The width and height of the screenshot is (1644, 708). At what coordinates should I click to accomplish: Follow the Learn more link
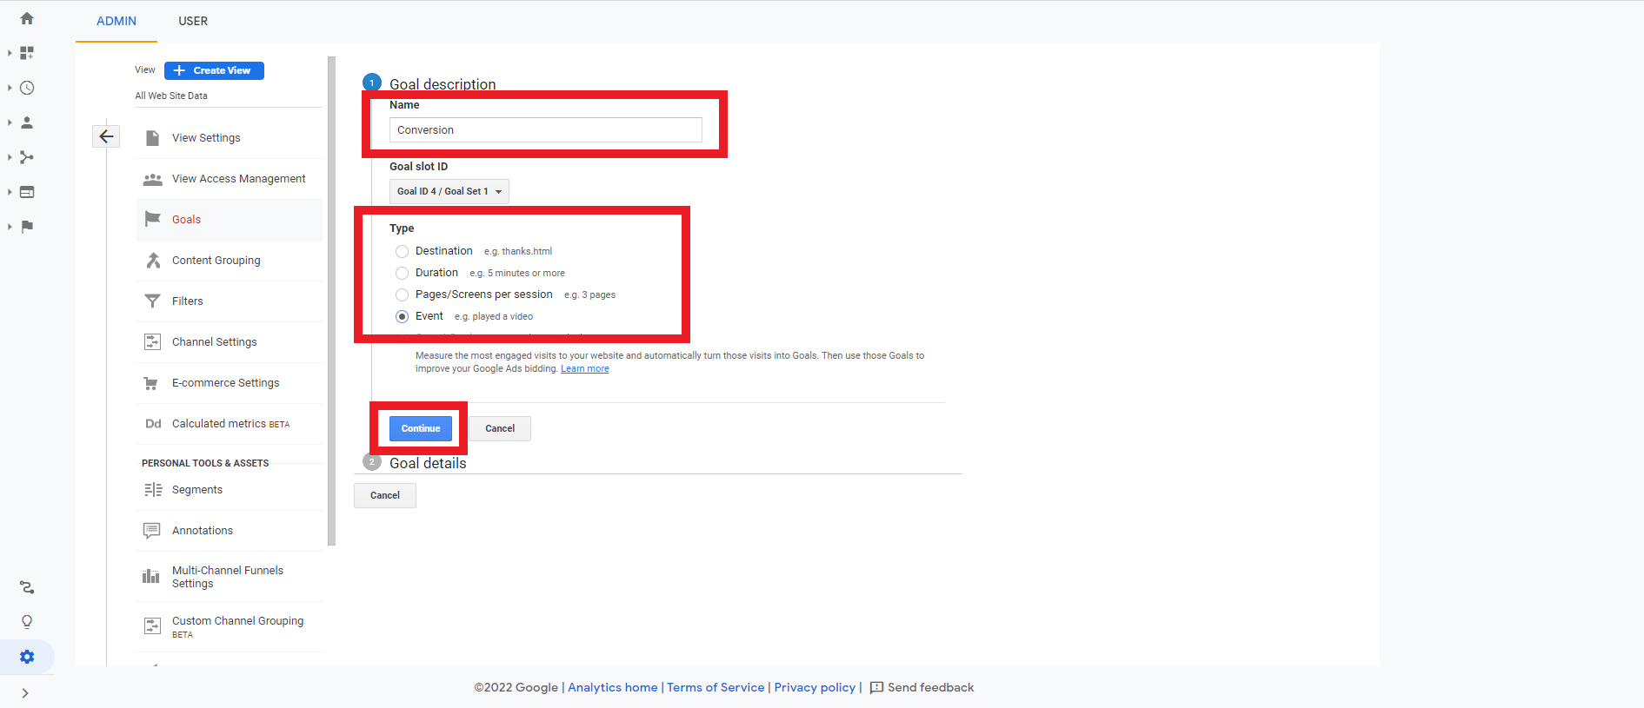pos(584,369)
